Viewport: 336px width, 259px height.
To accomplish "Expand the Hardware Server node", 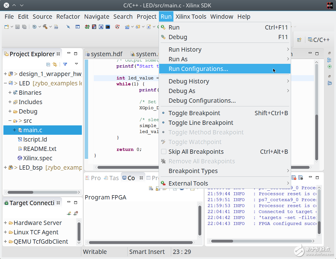I will click(5, 223).
